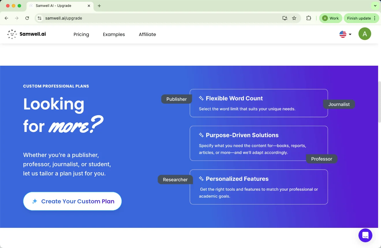Open the green user avatar menu
This screenshot has height=248, width=381.
pyautogui.click(x=365, y=34)
